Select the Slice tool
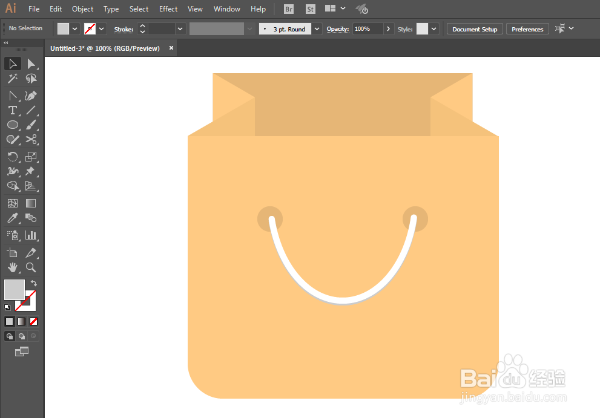 coord(31,252)
